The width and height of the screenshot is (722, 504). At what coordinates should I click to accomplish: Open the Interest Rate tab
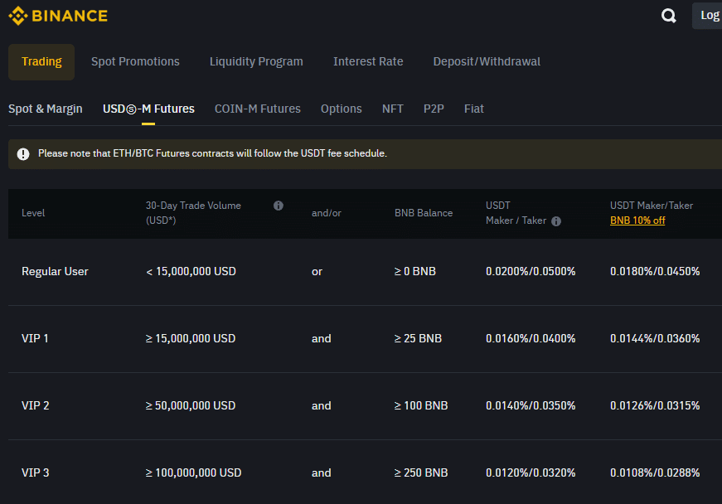tap(368, 61)
